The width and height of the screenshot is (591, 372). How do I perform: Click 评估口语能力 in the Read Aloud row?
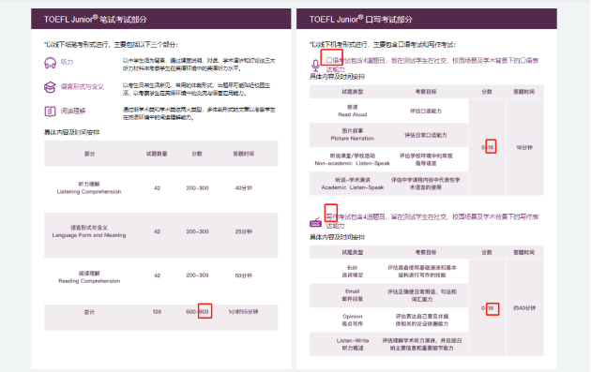(x=426, y=112)
